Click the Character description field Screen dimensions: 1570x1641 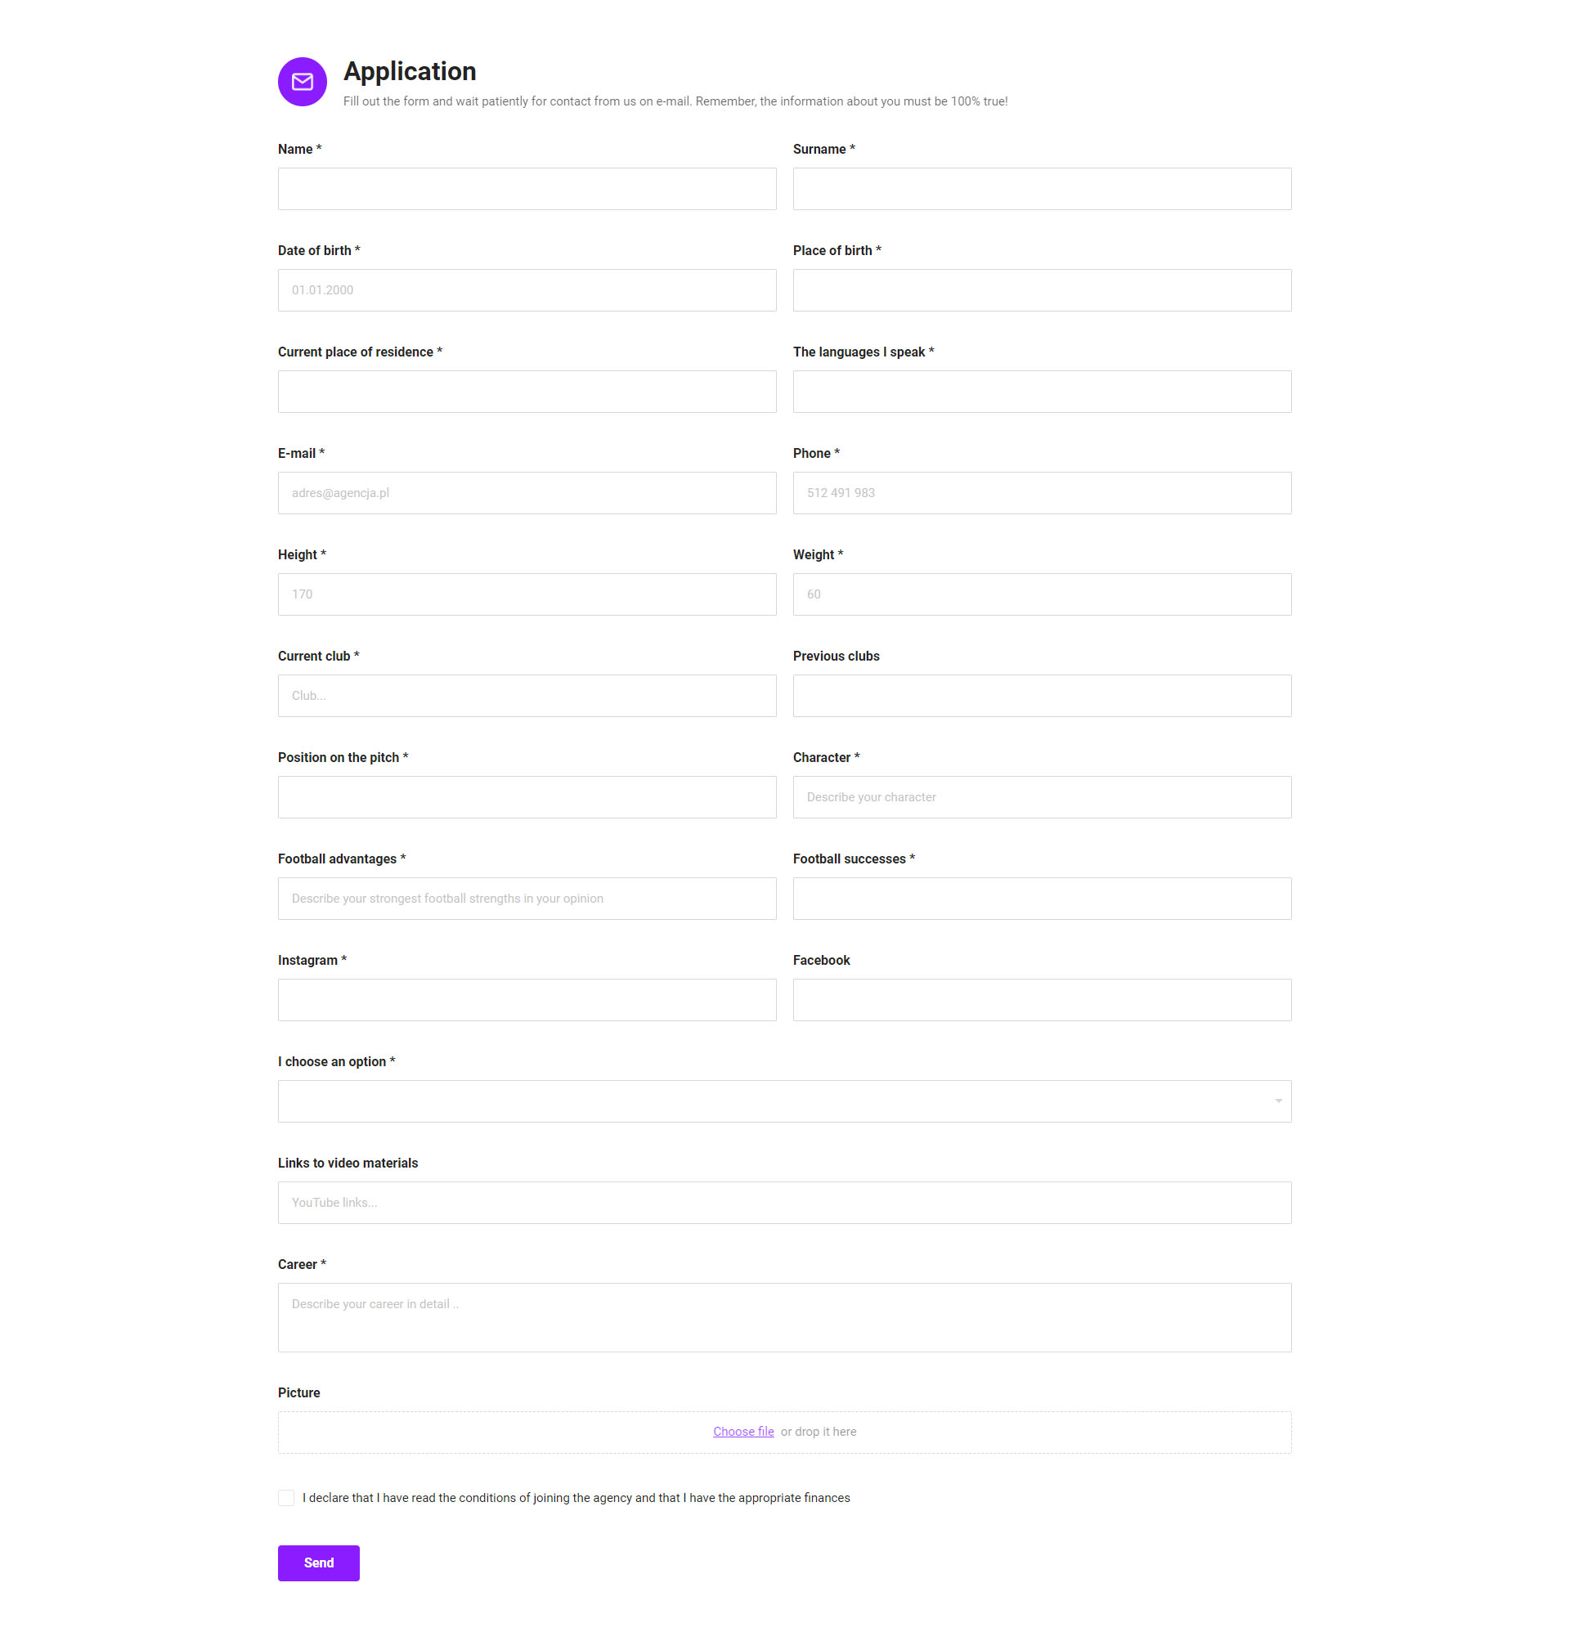[x=1042, y=796]
